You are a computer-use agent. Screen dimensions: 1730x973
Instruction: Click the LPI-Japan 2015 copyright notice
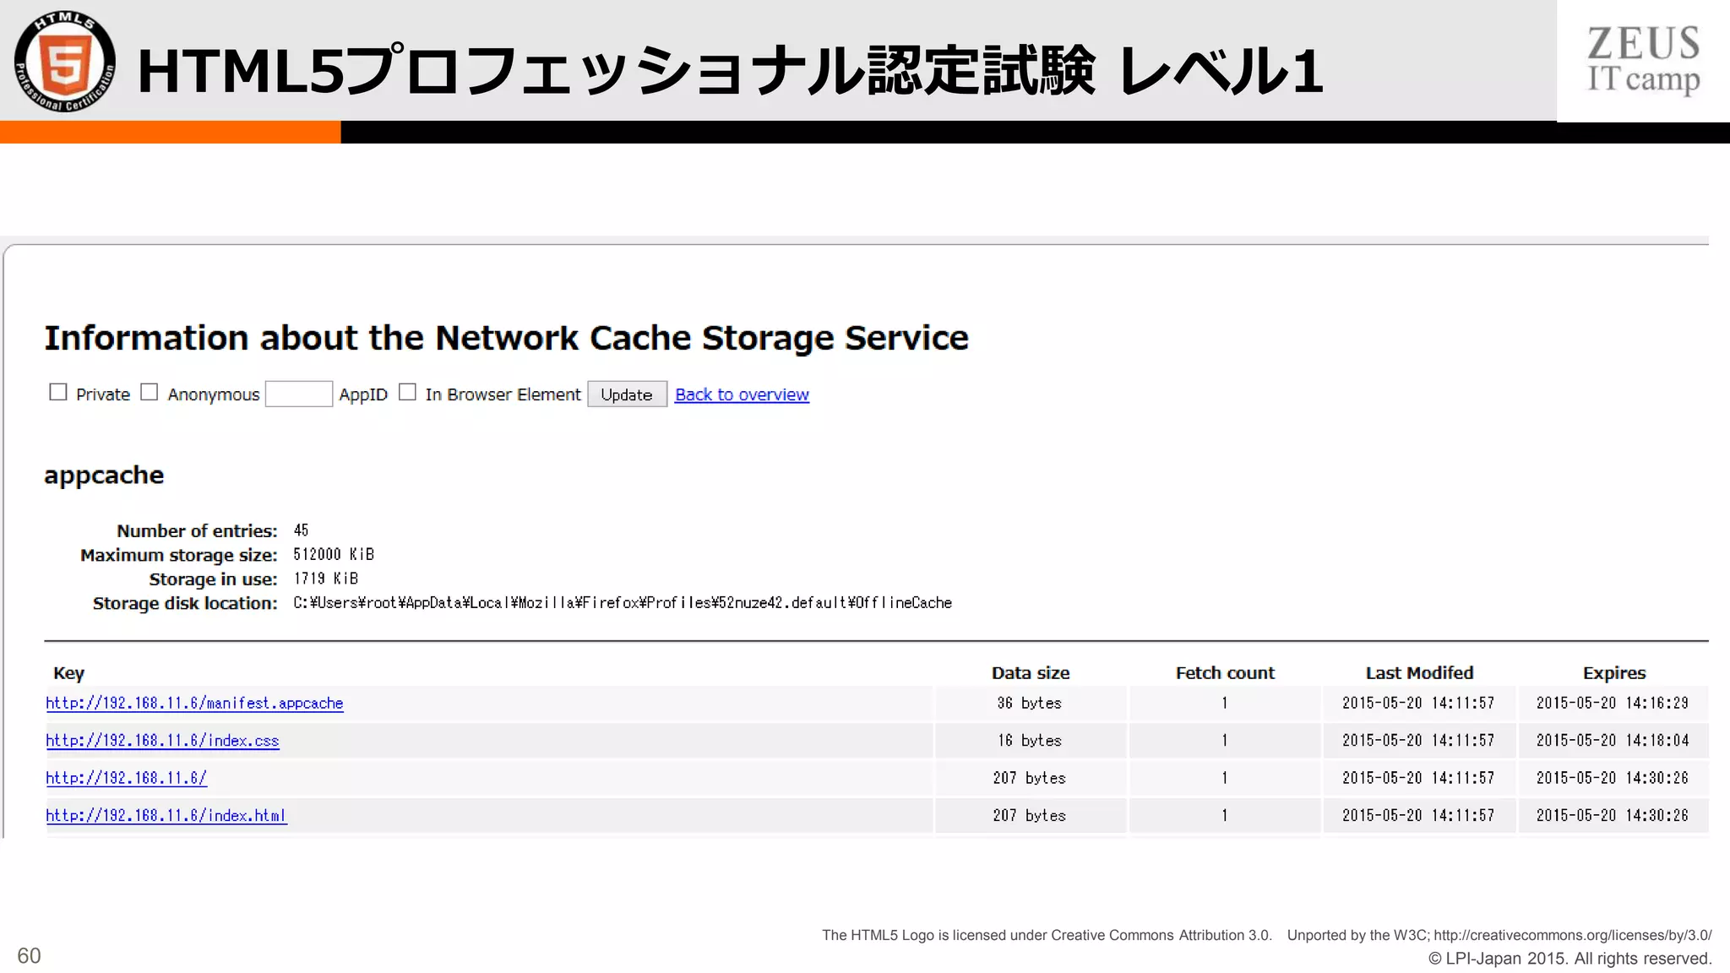1570,959
